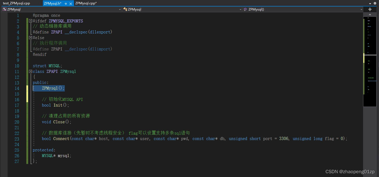Screen dimensions: 379x177
Task: Click the dllimport keyword
Action: tap(99, 49)
